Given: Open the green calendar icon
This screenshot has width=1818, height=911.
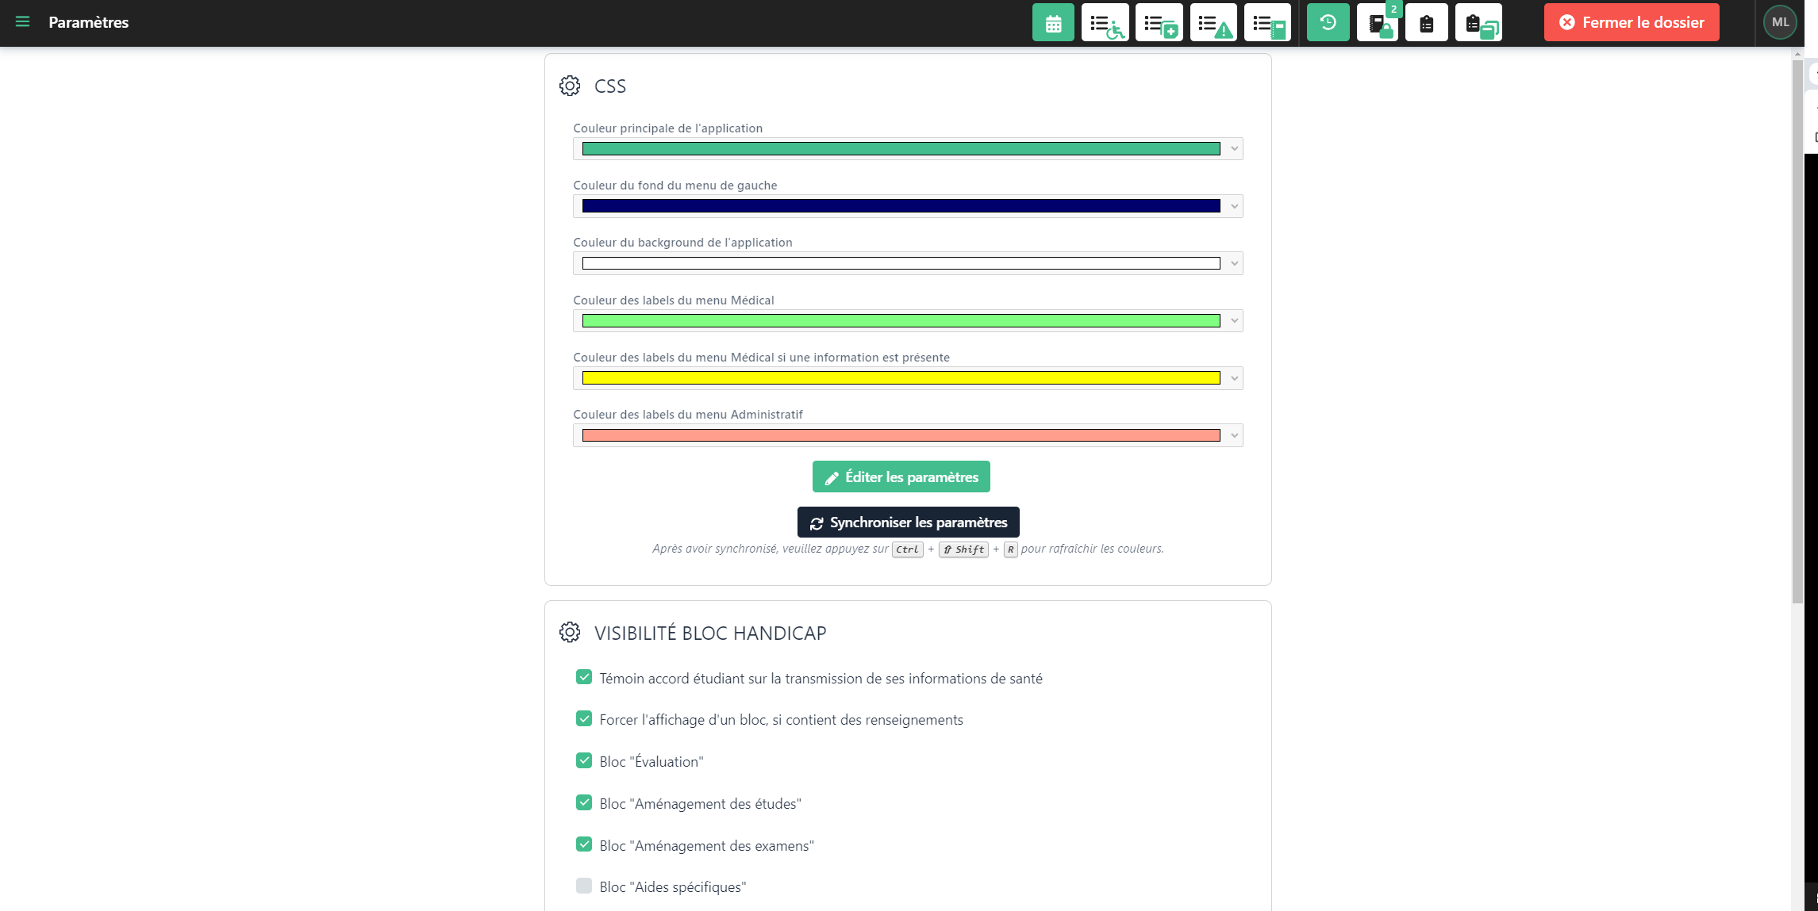Looking at the screenshot, I should 1053,23.
